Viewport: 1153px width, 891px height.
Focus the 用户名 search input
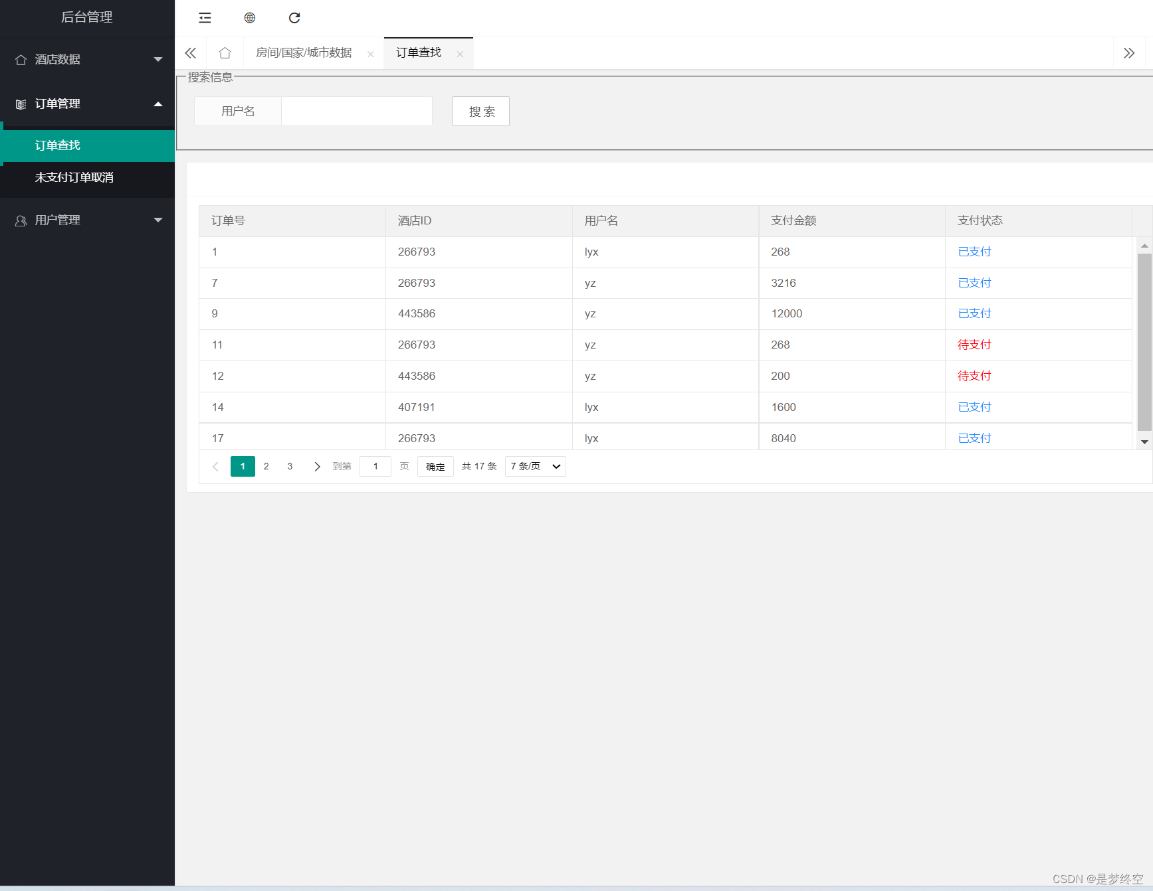(357, 111)
